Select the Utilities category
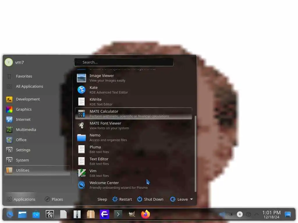The image size is (298, 223). click(x=38, y=170)
